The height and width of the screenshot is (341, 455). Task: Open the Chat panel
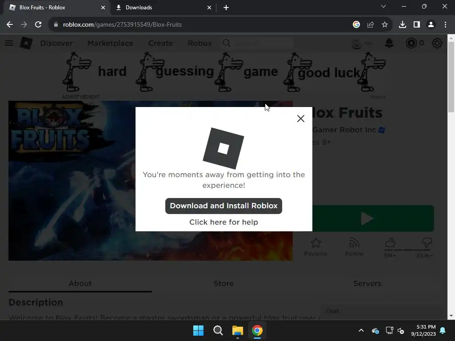[380, 311]
